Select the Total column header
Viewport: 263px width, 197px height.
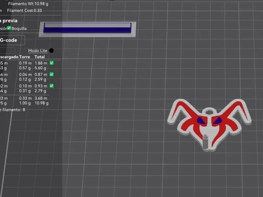(x=39, y=57)
